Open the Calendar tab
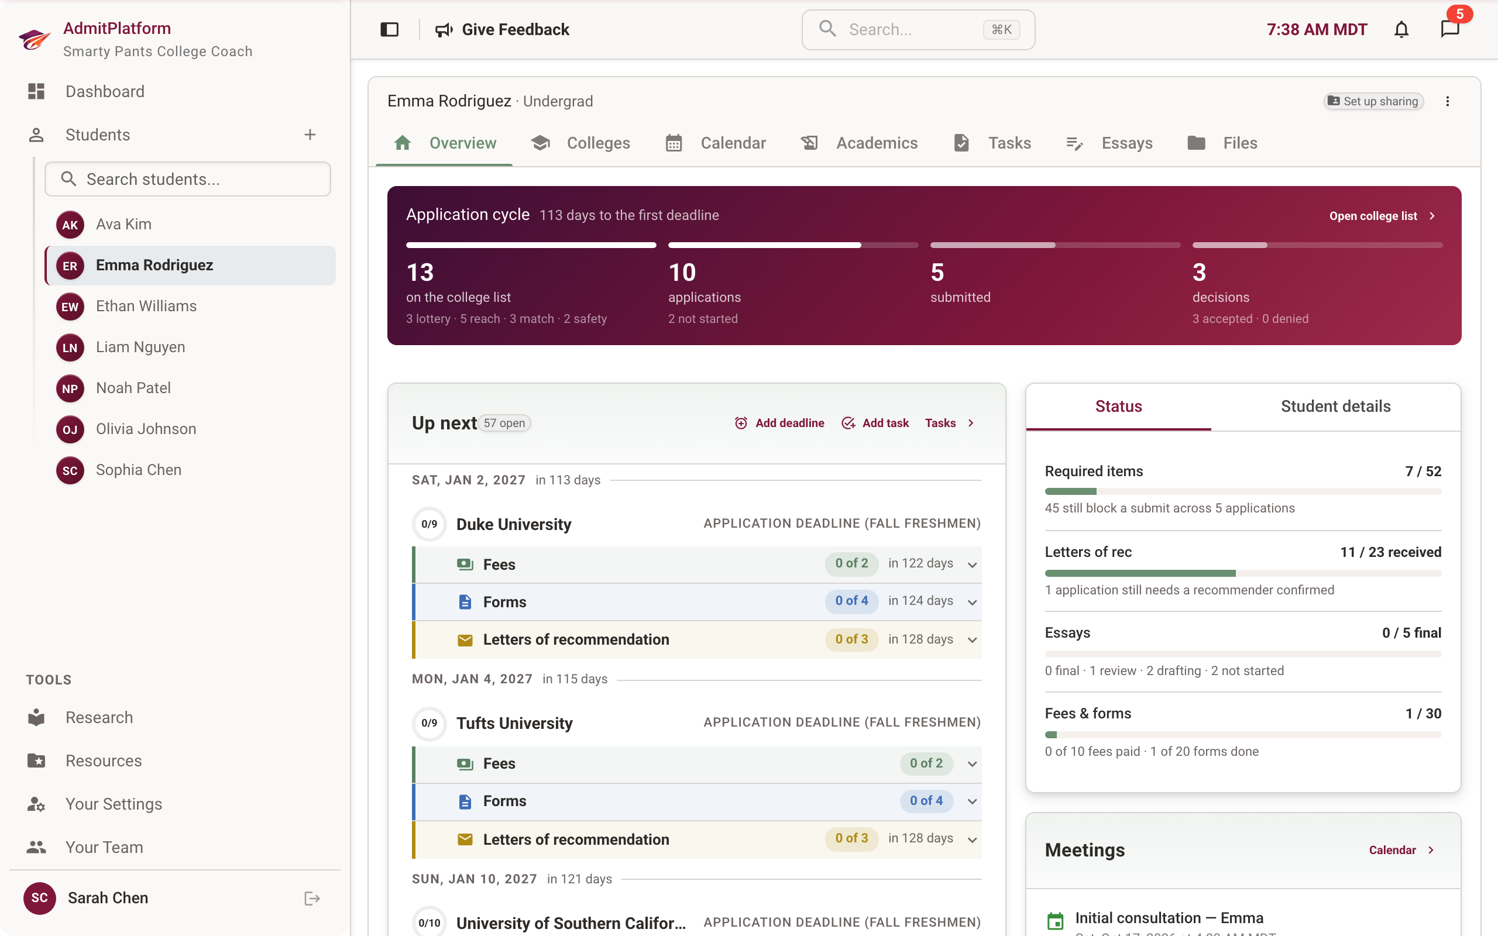The image size is (1498, 936). click(715, 143)
